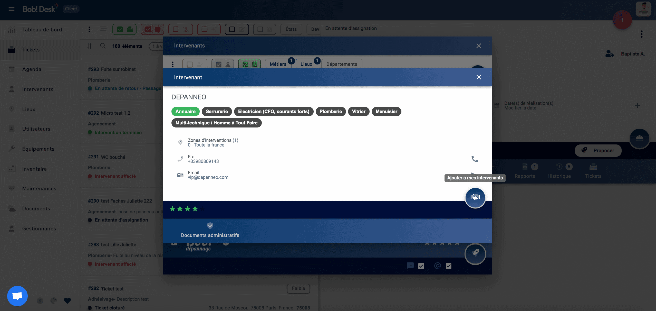656x311 pixels.
Task: Open the Documents administratifs section
Action: (210, 231)
